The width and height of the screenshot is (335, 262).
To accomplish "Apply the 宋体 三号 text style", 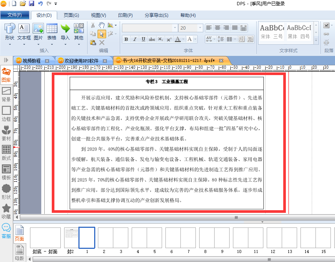I will coord(272,32).
